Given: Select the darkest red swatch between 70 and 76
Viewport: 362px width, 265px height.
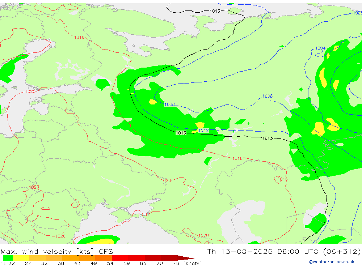Looking at the screenshot, I should (169, 258).
